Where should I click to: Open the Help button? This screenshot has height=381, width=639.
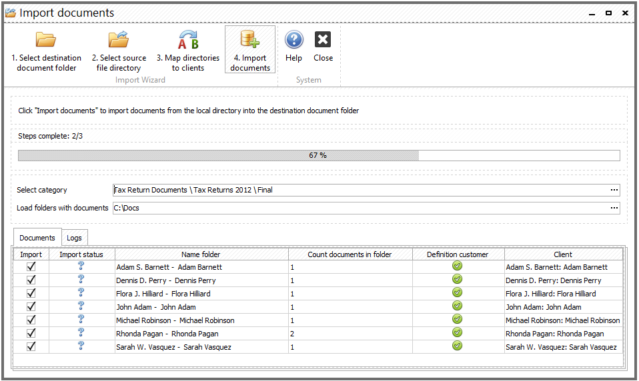[x=294, y=46]
